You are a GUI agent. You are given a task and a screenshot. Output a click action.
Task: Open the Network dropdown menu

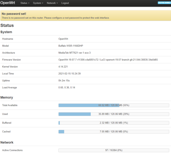(x=52, y=3)
